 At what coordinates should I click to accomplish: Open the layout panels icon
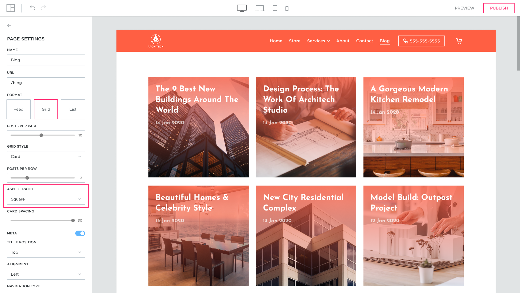(x=11, y=8)
